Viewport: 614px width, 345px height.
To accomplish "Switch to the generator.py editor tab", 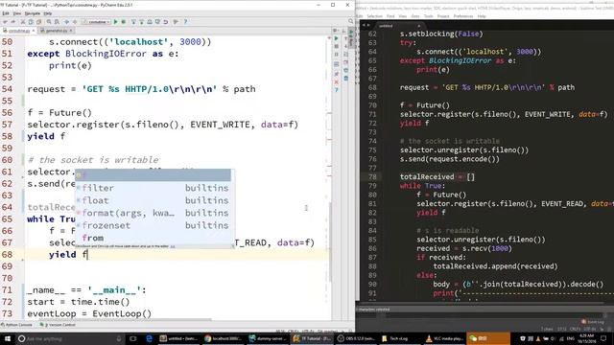I will [x=57, y=31].
